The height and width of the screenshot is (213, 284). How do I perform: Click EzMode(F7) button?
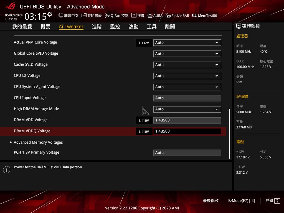[x=242, y=201]
